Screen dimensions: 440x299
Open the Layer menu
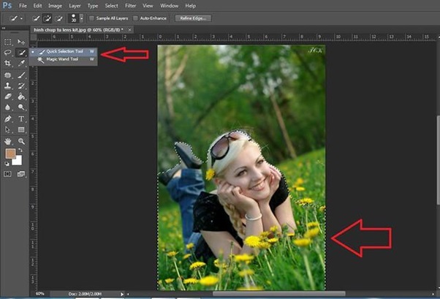[75, 6]
